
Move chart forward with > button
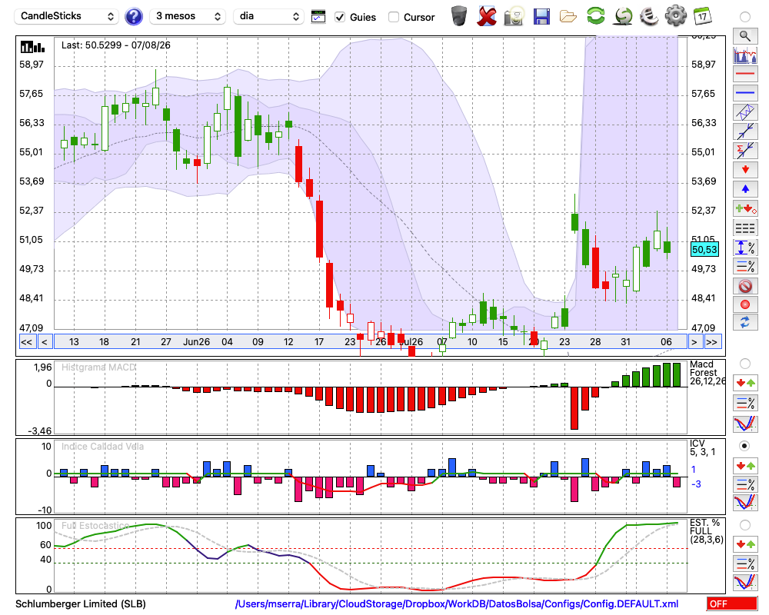pos(694,342)
